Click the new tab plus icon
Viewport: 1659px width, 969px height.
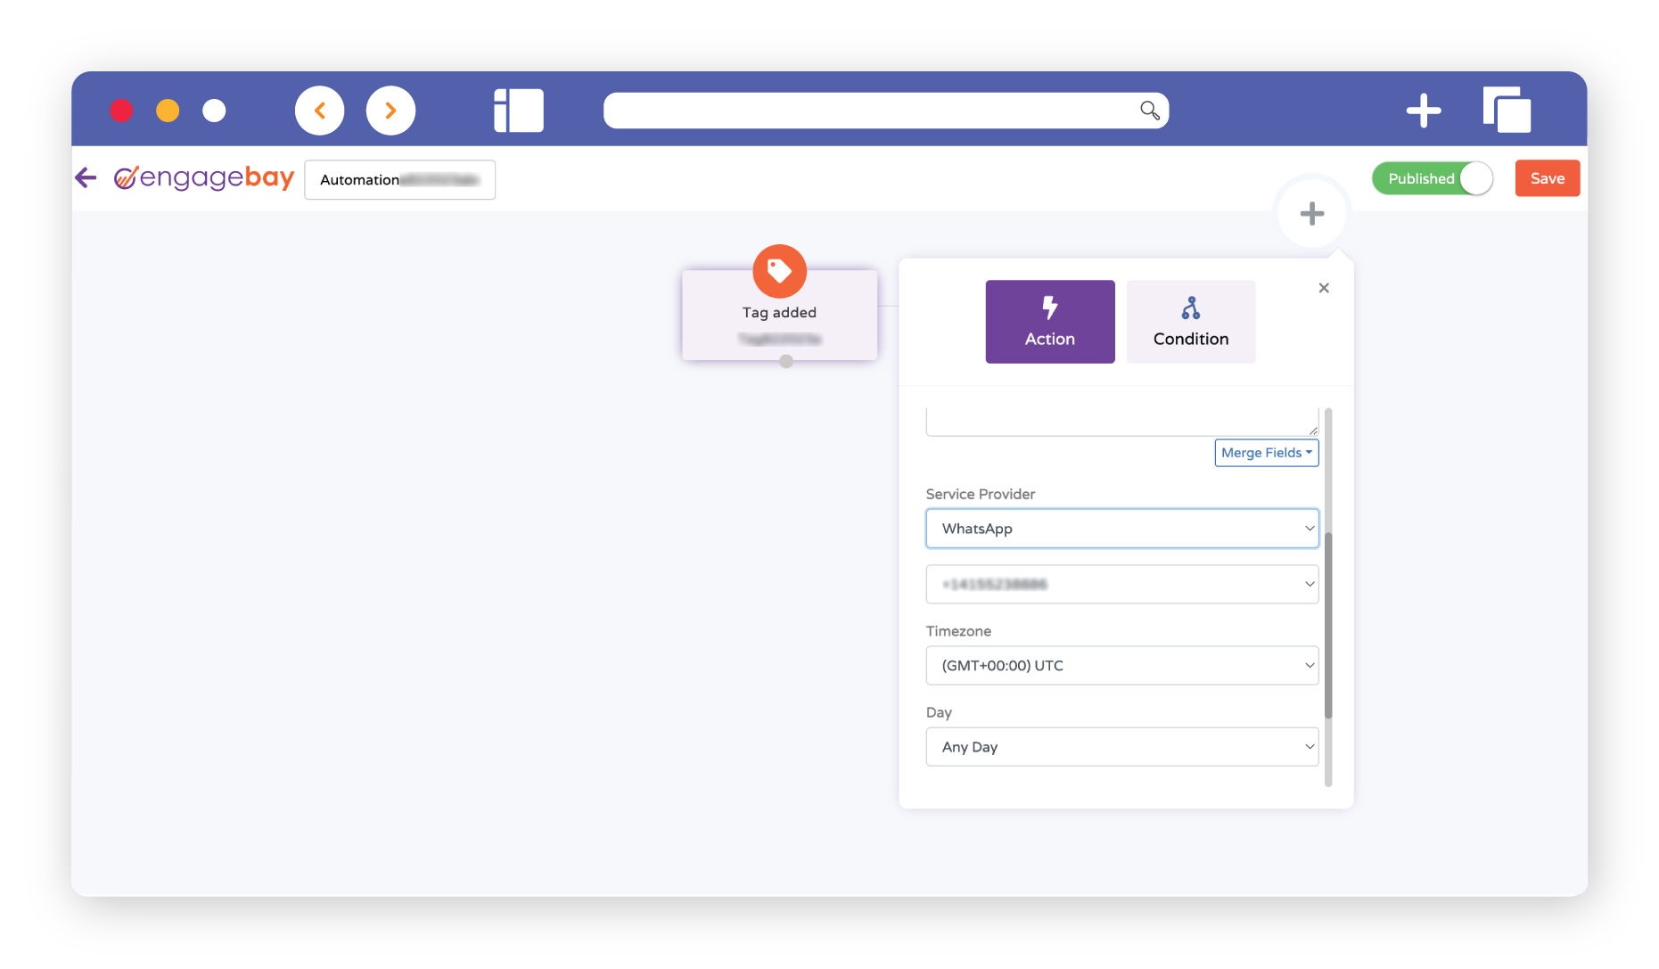click(1423, 111)
